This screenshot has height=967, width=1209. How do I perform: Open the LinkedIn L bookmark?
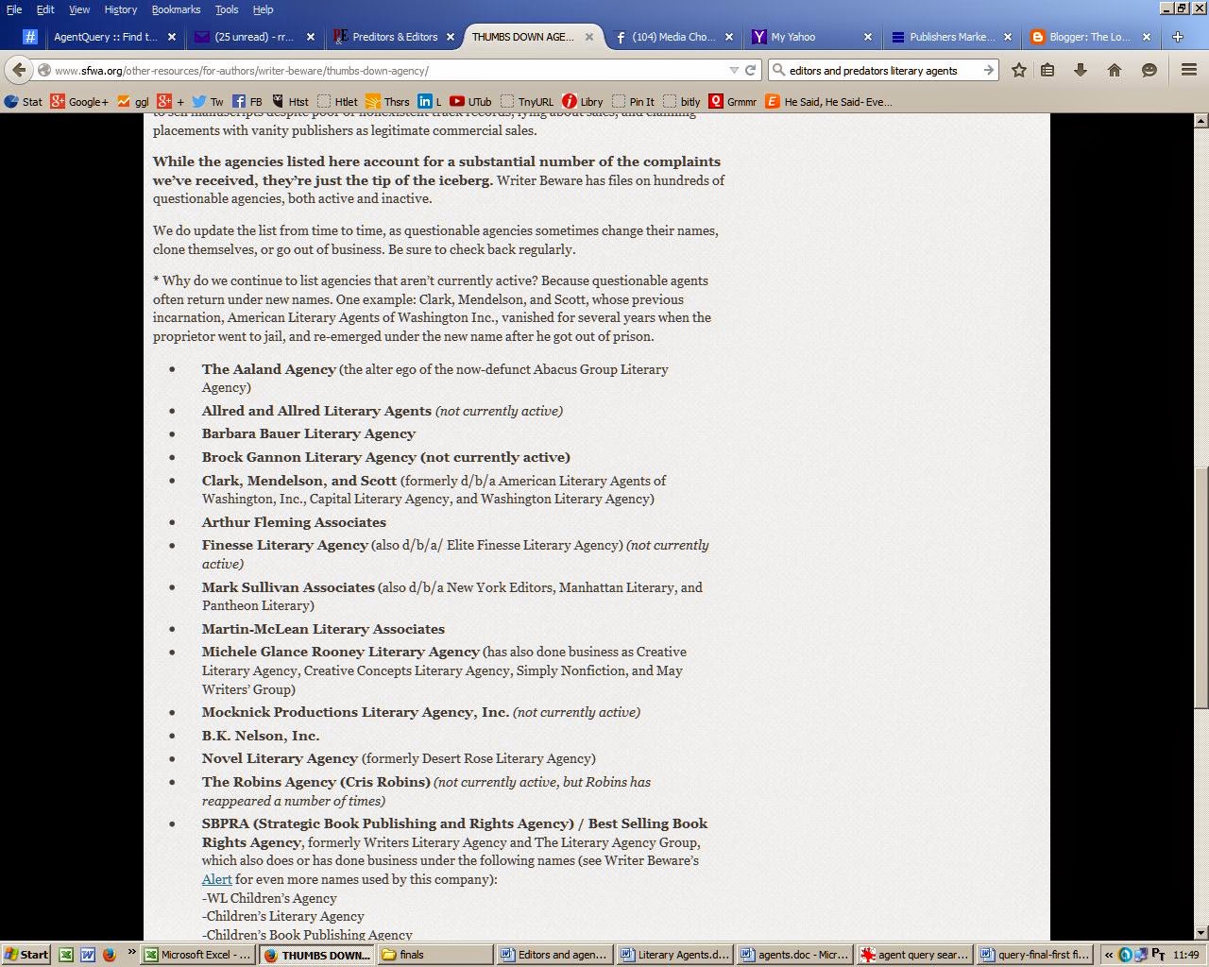click(430, 101)
